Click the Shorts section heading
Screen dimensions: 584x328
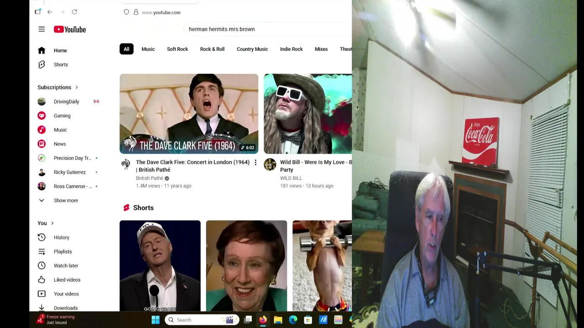(x=143, y=208)
